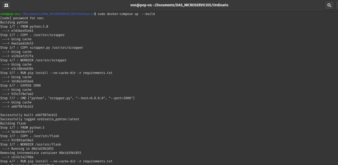Click the hash 91f891ae58a3
The image size is (338, 165).
[x=22, y=140]
